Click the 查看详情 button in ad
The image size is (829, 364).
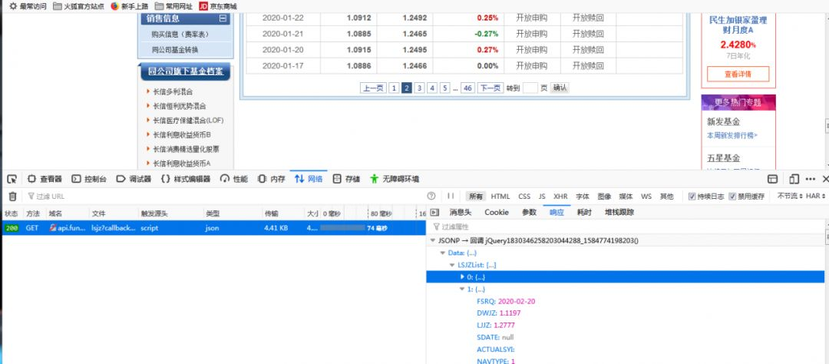(738, 74)
